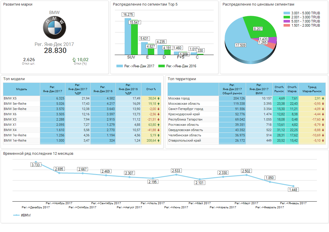Click the Временной ряд последние 12 месяцев title
The width and height of the screenshot is (329, 232).
(x=38, y=154)
